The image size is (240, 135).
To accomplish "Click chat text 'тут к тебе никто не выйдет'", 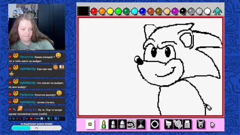I will pos(25,61).
